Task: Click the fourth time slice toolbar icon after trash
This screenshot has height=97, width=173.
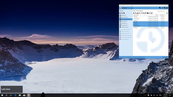Action: click(140, 13)
